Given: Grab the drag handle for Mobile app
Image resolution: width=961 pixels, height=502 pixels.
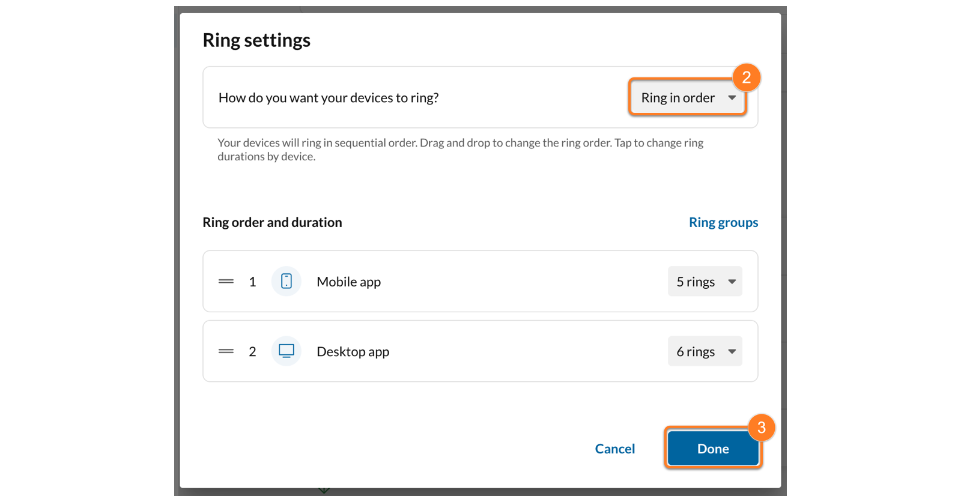Looking at the screenshot, I should coord(226,281).
